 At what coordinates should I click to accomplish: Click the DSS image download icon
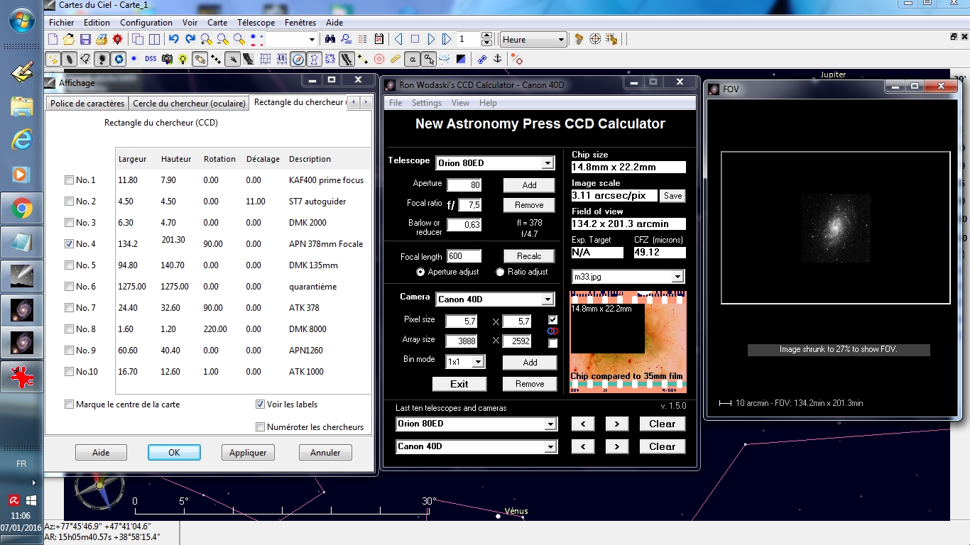click(x=151, y=59)
